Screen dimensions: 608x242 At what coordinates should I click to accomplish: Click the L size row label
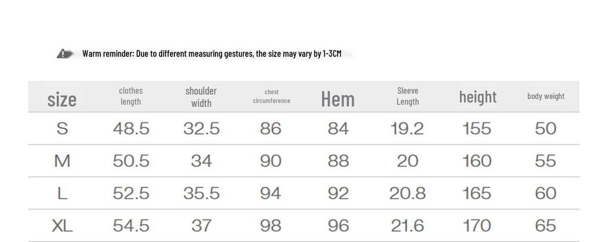[x=62, y=193]
